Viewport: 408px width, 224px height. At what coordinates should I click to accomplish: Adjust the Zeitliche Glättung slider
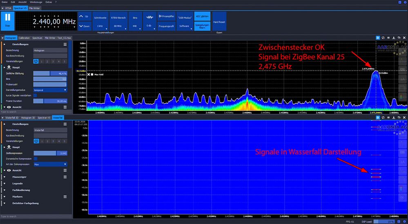50,73
